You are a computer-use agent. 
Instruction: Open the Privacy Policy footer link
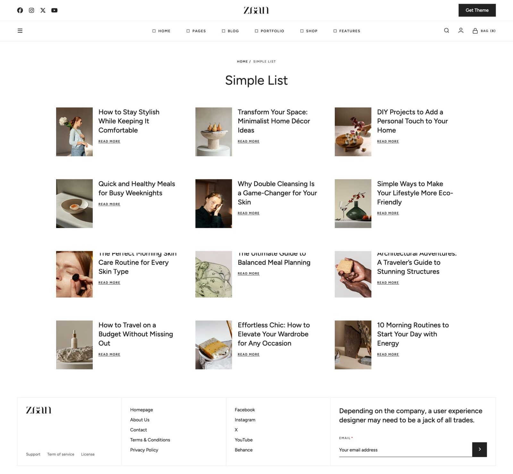pyautogui.click(x=144, y=450)
